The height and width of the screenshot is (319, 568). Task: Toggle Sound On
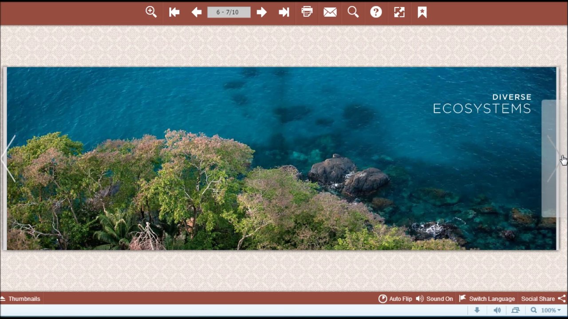434,299
